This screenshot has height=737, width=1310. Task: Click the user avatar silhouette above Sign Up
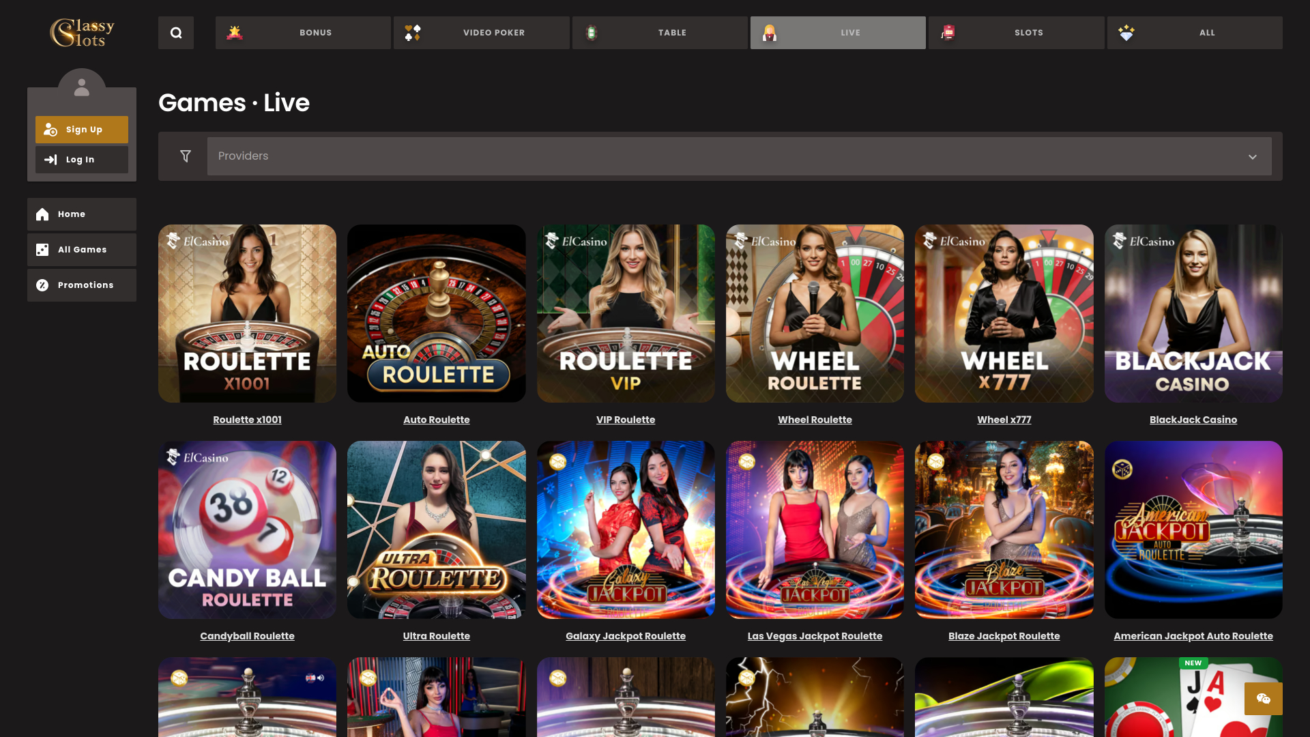(81, 87)
